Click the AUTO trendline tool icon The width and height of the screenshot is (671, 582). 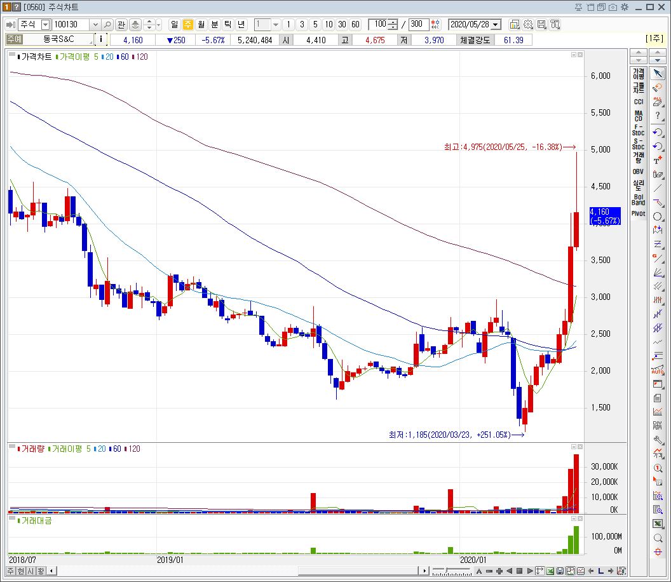(658, 370)
